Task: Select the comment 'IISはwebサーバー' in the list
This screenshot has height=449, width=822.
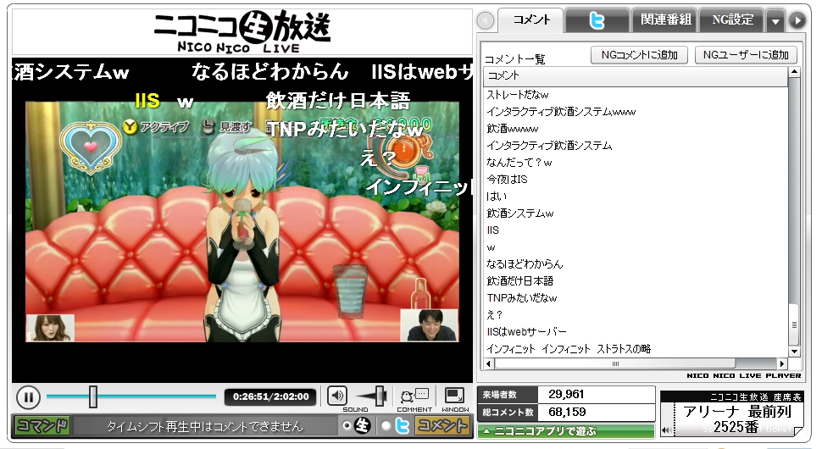Action: pos(526,331)
